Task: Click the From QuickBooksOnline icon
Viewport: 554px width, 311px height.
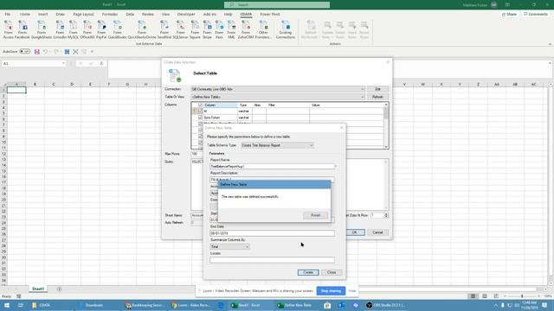Action: [142, 29]
